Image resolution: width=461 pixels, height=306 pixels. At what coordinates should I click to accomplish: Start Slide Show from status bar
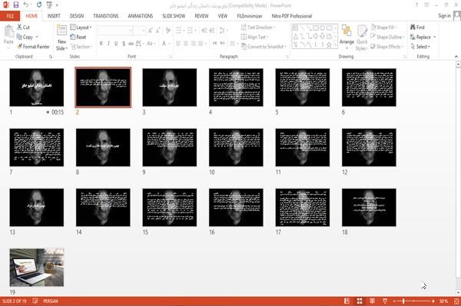(385, 301)
